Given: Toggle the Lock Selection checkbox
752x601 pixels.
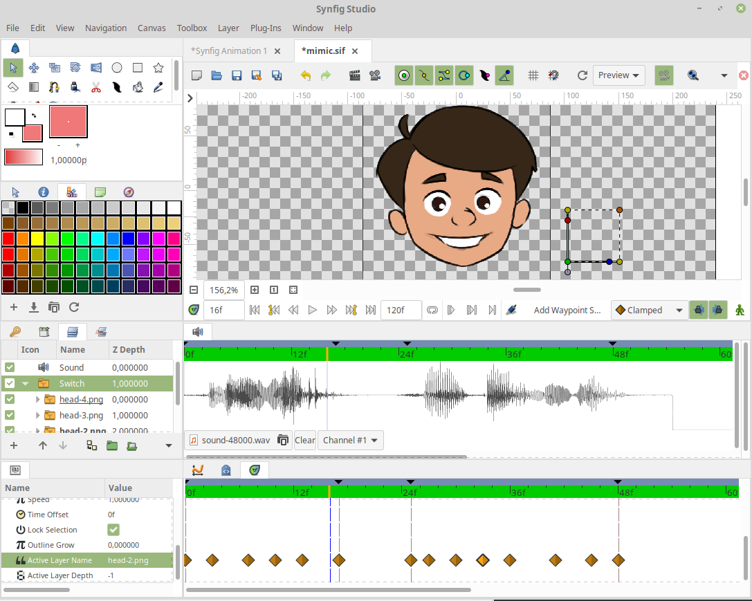Looking at the screenshot, I should click(113, 530).
